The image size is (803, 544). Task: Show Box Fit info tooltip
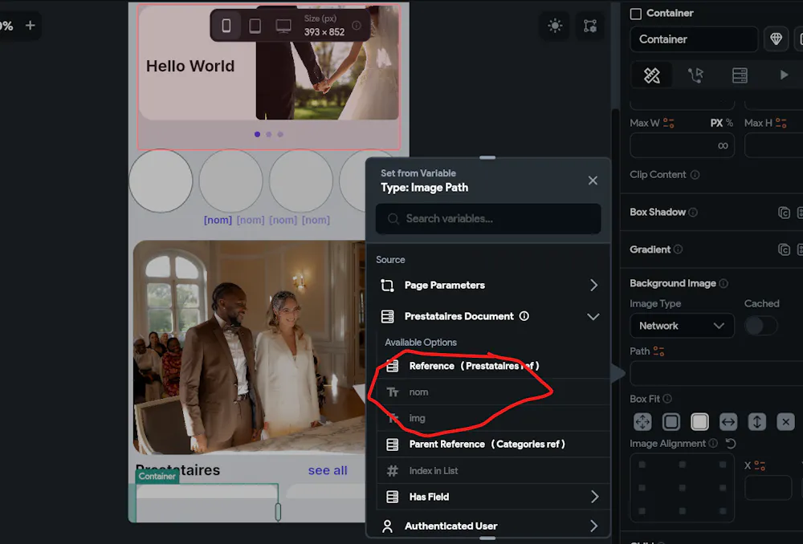(x=667, y=399)
